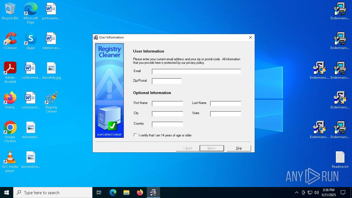Open the taskbar clock showing 3:36 PM

329,193
